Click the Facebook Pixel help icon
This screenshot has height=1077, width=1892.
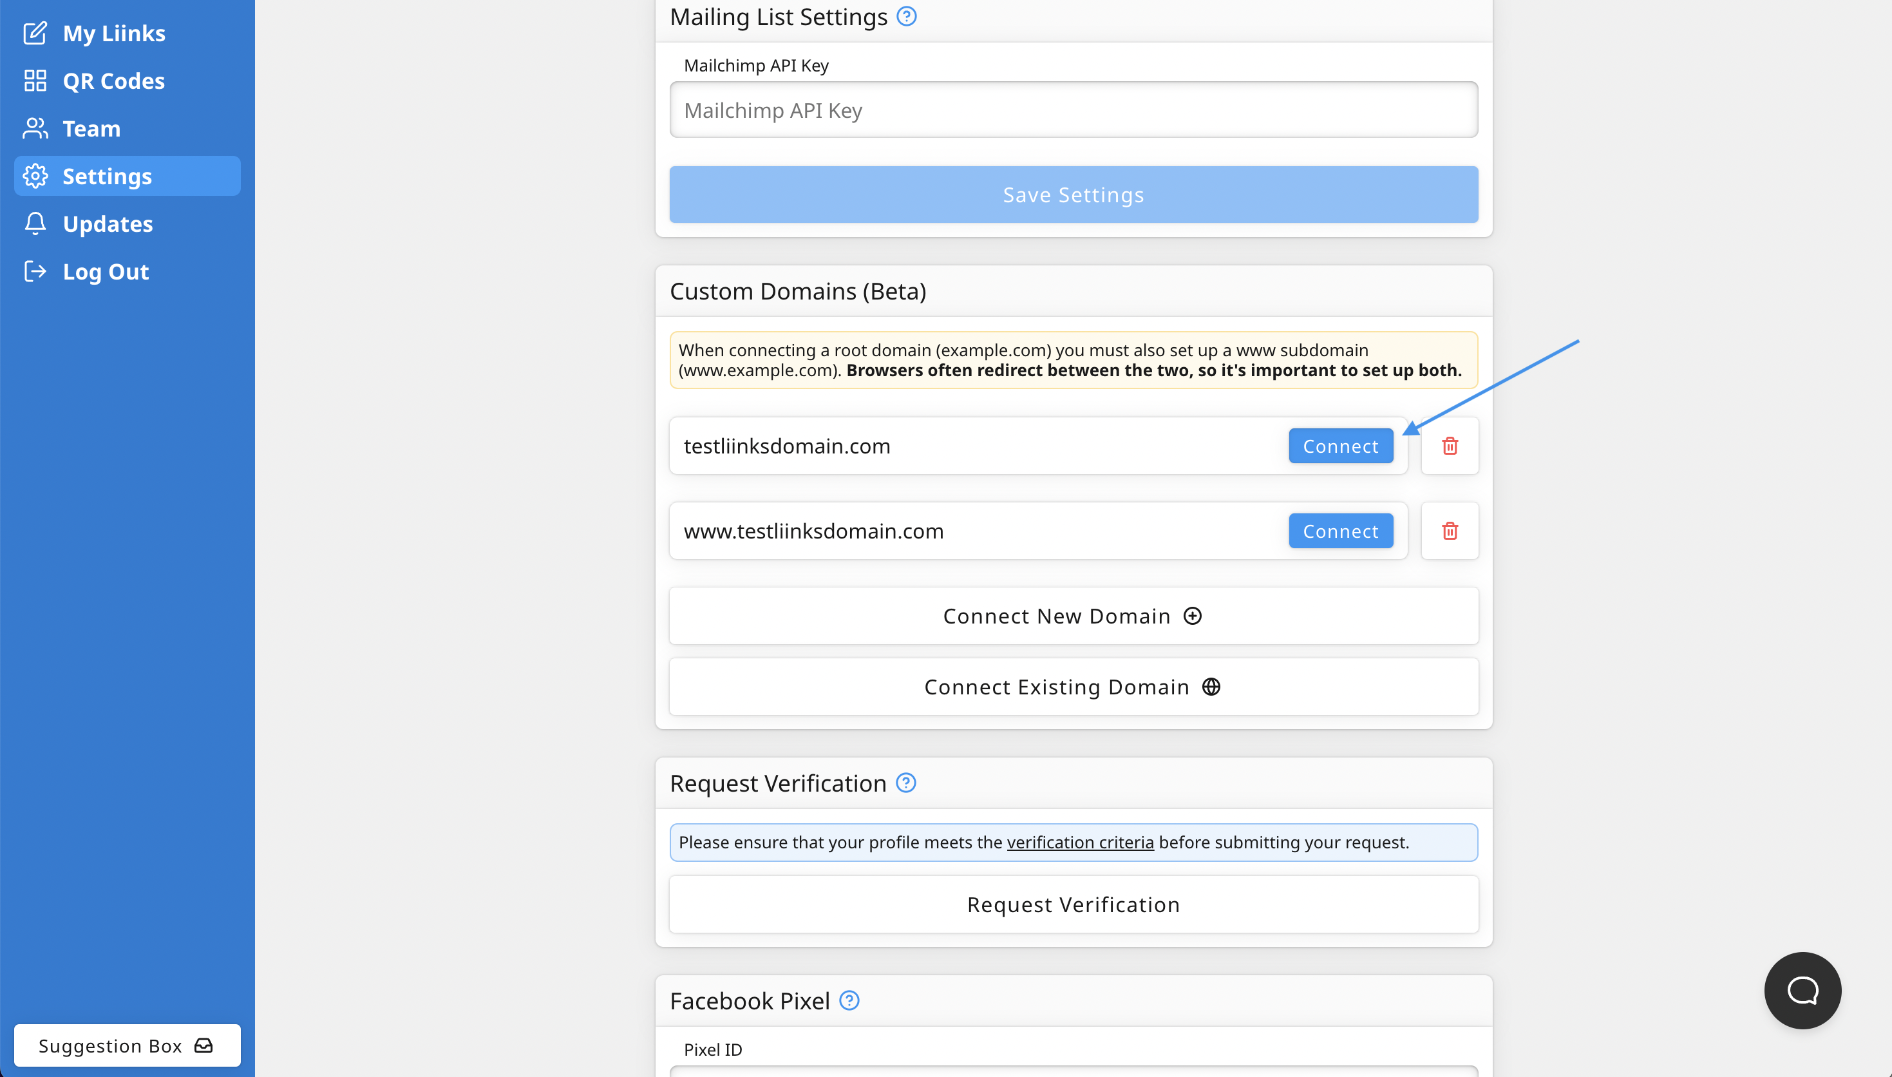(849, 1000)
